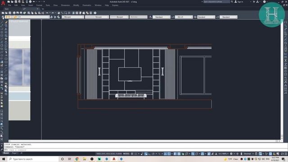
Task: Open the Parametric menu
Action: coord(87,5)
